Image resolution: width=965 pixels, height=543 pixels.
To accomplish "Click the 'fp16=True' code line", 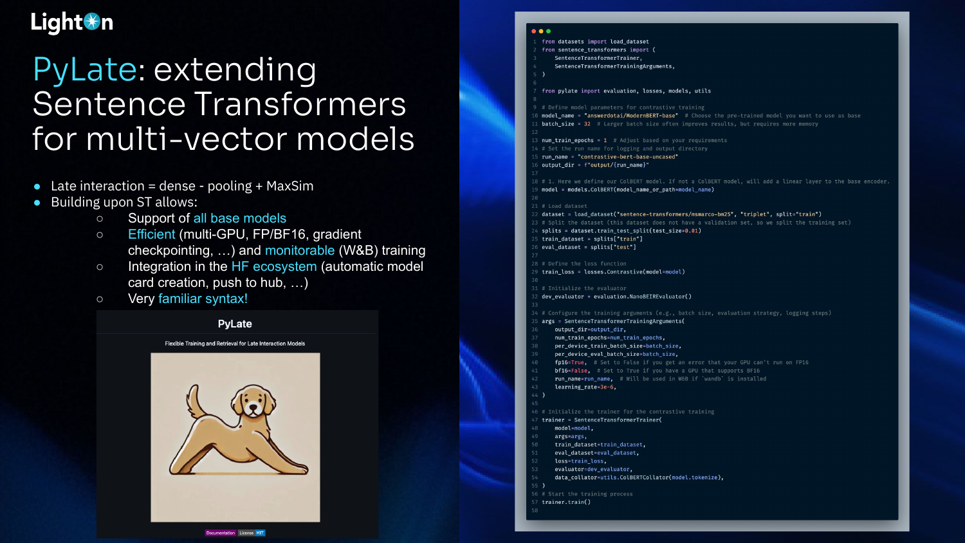I will [x=682, y=362].
